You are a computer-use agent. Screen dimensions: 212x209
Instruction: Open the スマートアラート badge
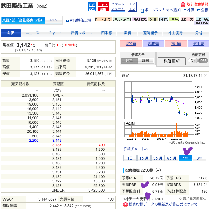tap(118, 7)
